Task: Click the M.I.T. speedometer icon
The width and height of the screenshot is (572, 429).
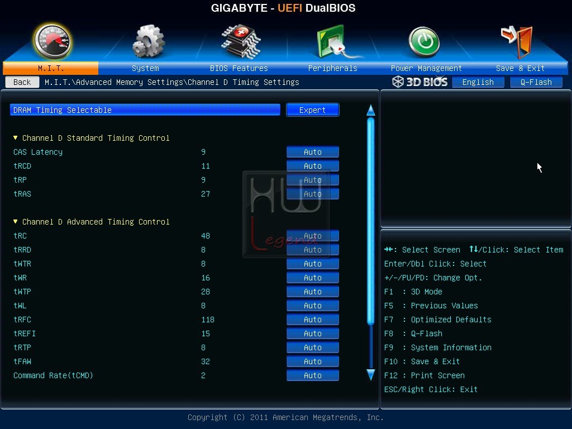Action: tap(52, 41)
